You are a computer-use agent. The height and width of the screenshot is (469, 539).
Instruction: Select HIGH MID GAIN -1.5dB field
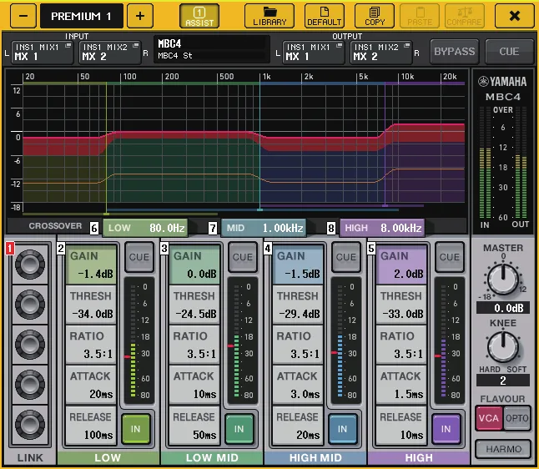(298, 265)
